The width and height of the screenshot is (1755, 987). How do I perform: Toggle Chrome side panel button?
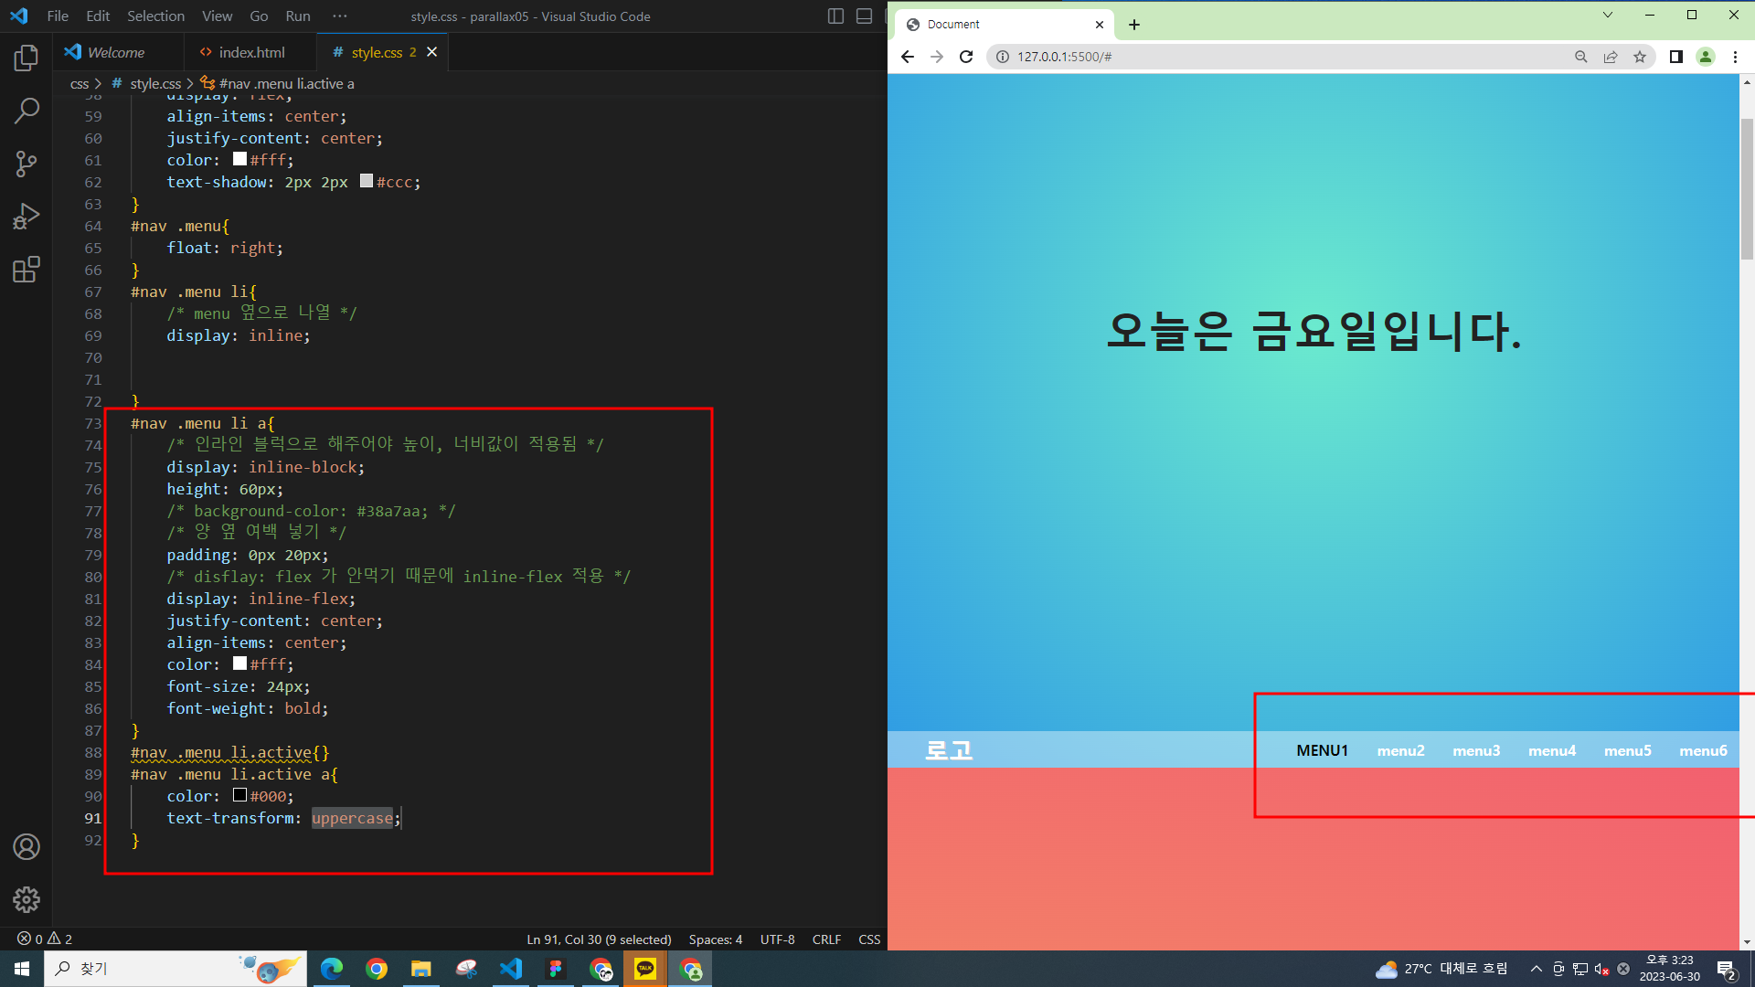click(x=1675, y=57)
